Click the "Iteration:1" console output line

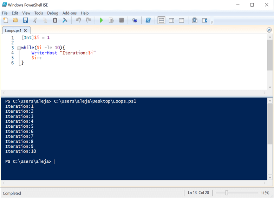[19, 106]
